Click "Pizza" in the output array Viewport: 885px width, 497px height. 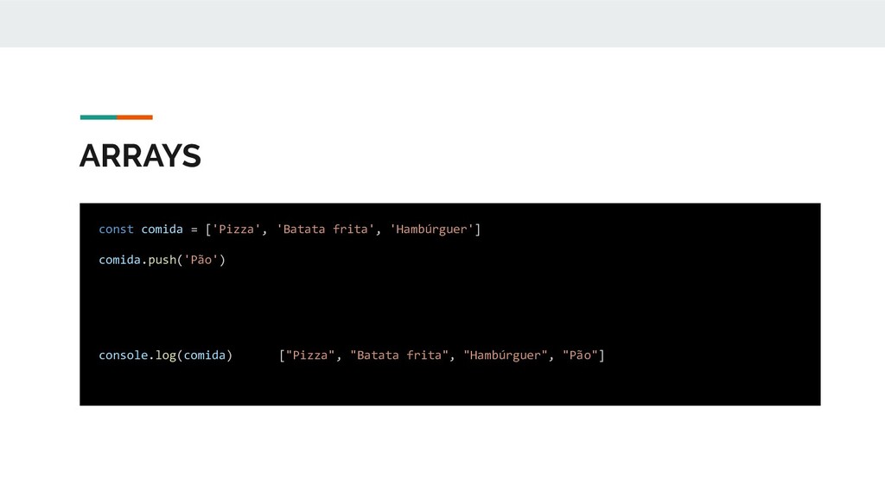(310, 355)
